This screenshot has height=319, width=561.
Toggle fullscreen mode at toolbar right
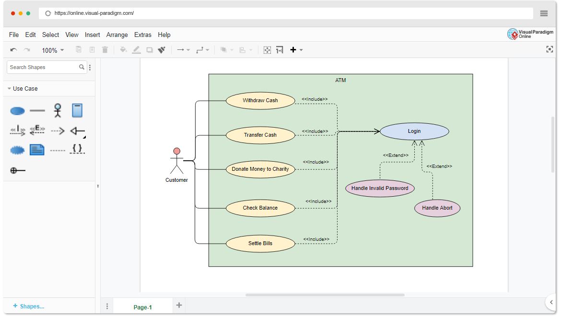(x=549, y=49)
